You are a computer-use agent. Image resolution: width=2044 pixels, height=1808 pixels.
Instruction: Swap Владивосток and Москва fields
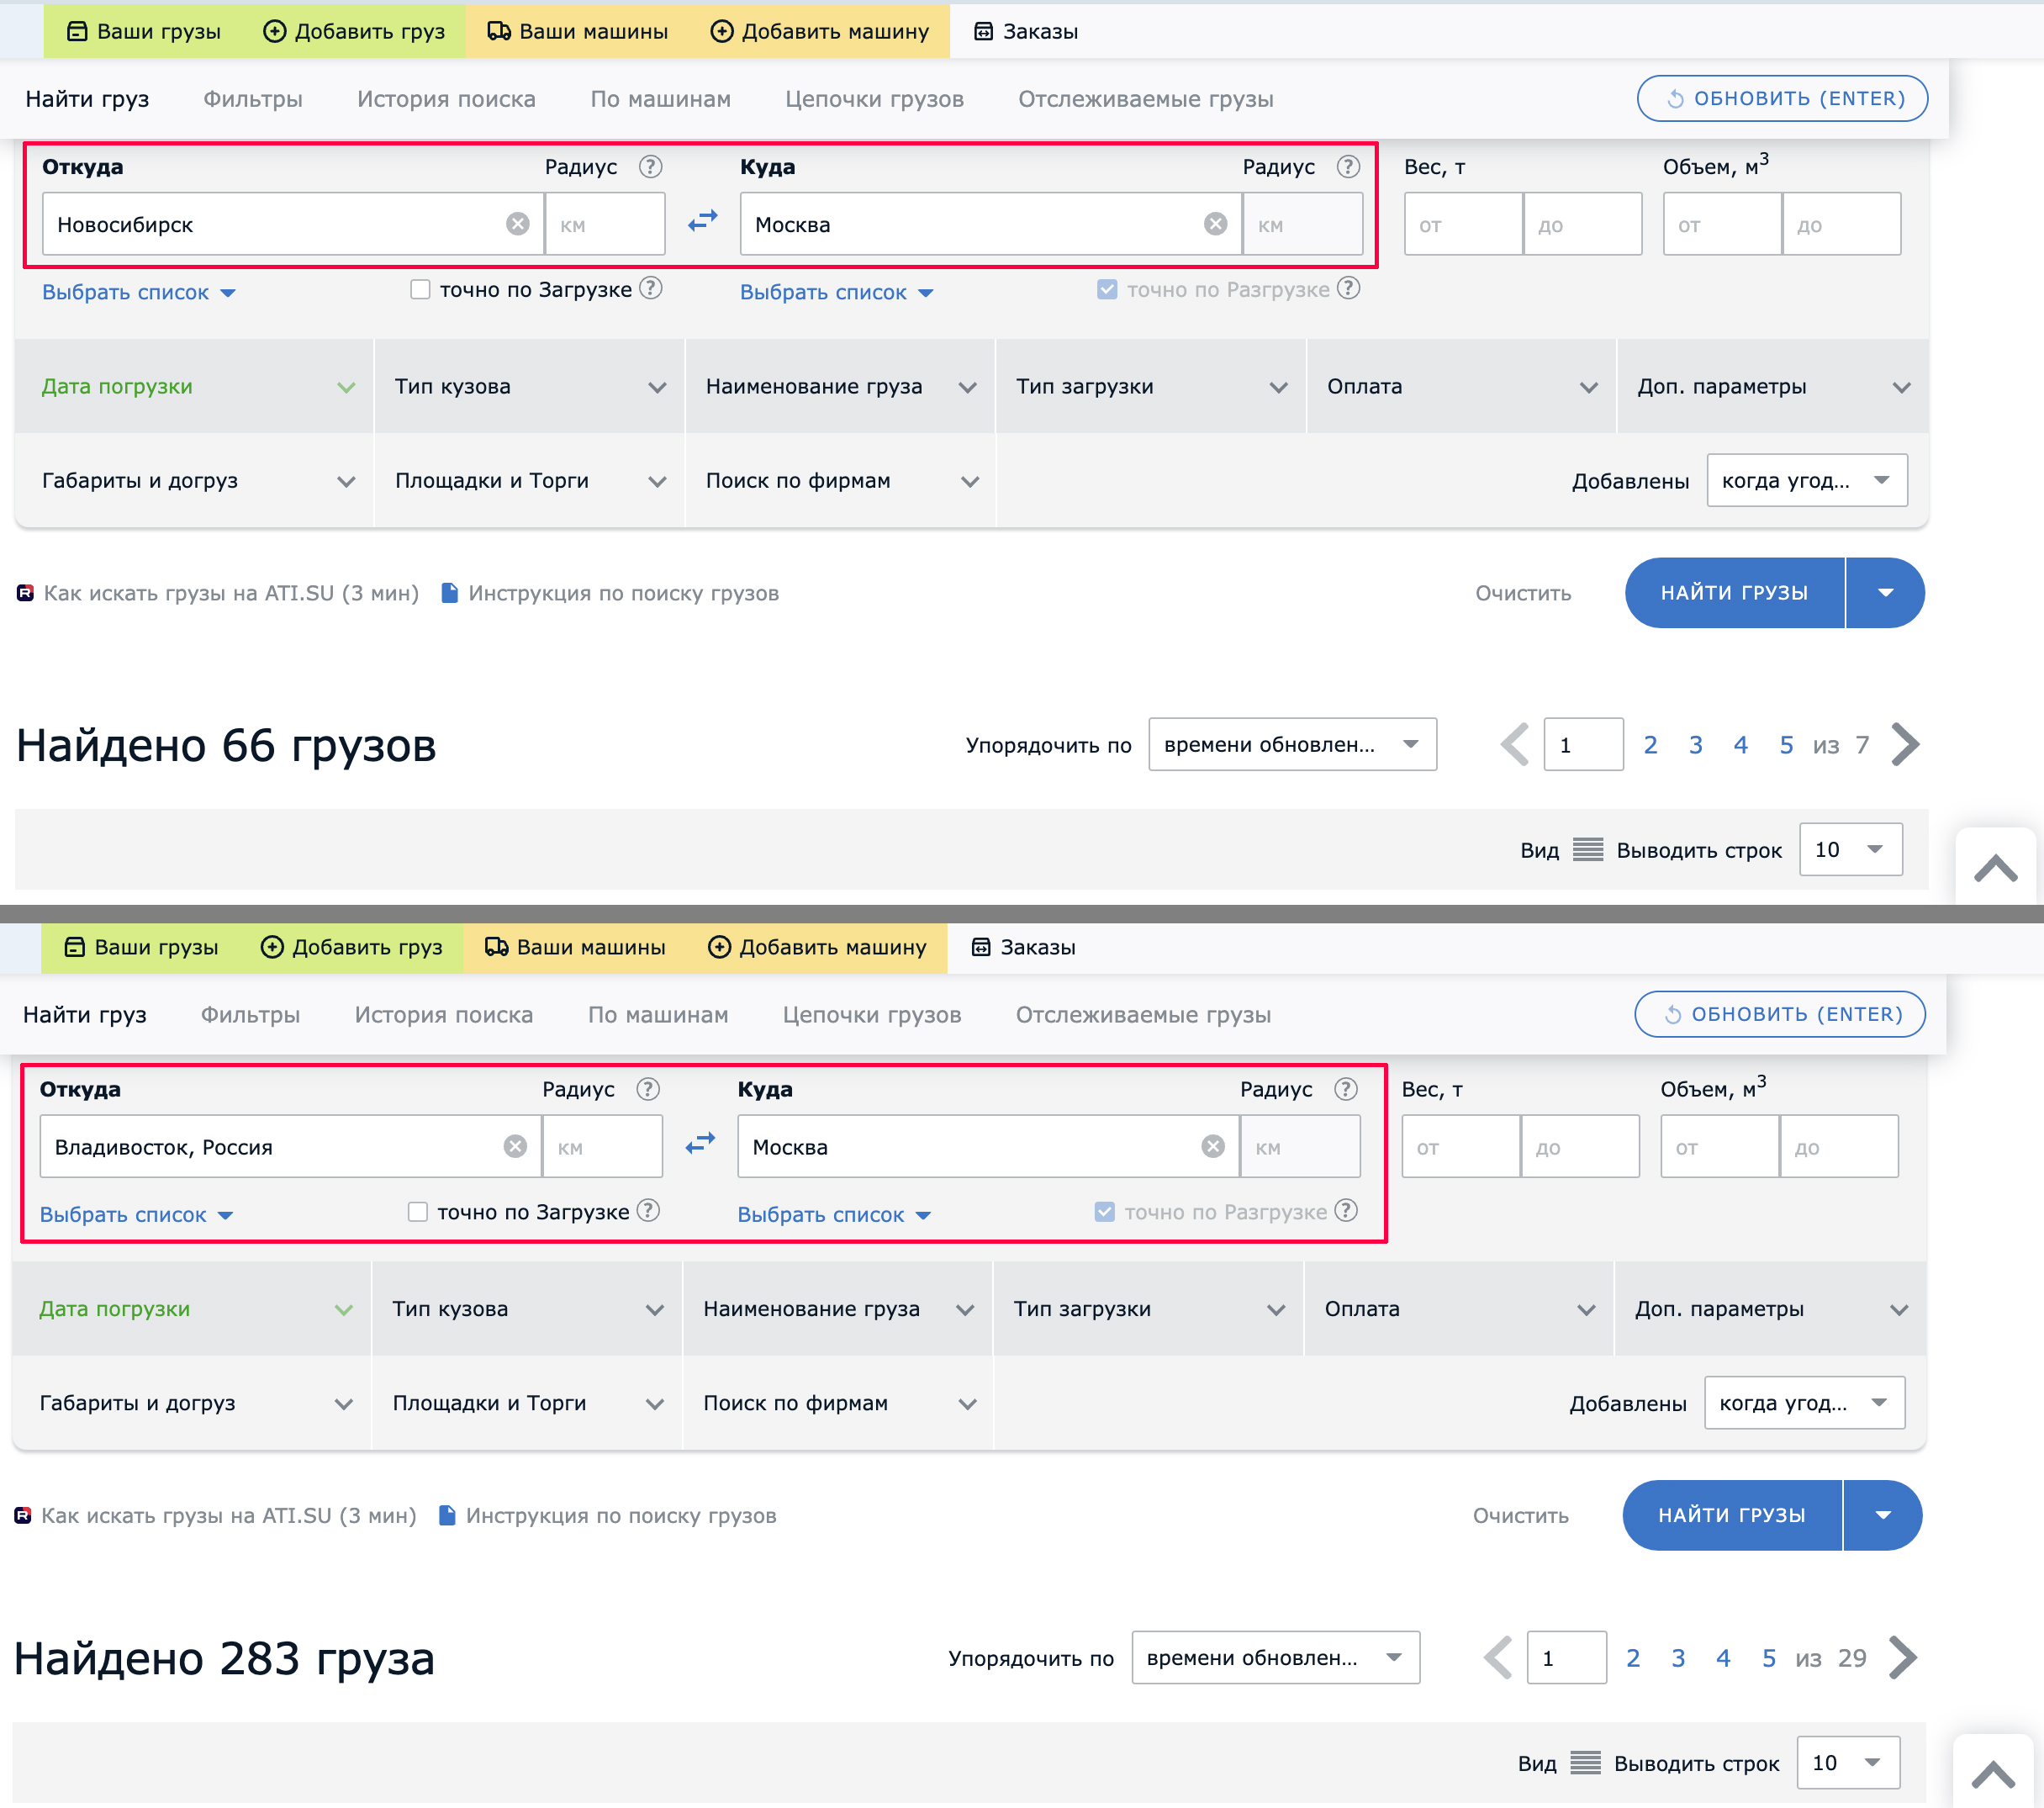(700, 1143)
